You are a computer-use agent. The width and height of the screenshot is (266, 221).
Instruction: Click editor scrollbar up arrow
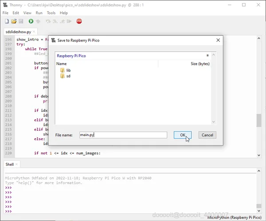pyautogui.click(x=259, y=38)
